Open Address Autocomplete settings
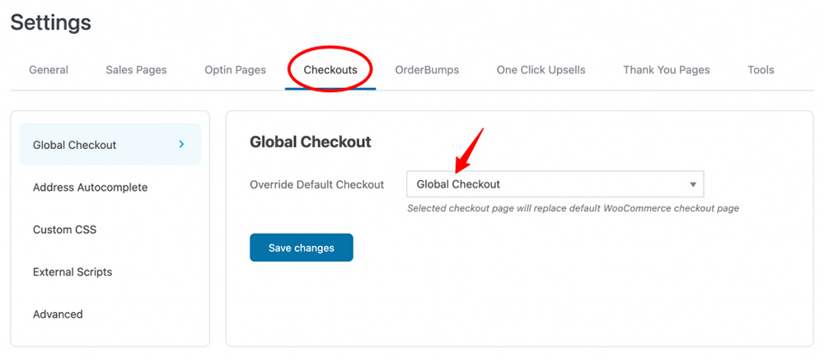The width and height of the screenshot is (824, 358). (x=91, y=188)
